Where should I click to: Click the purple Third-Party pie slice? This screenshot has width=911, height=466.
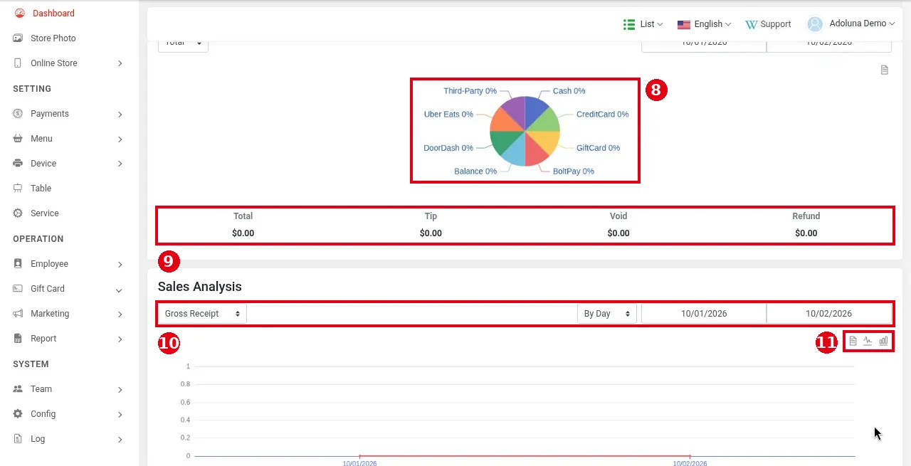tap(515, 111)
